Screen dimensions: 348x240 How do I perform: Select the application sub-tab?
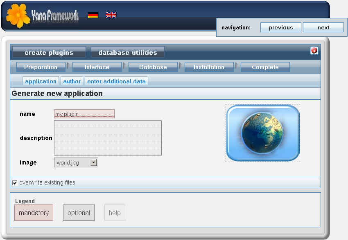pos(41,81)
